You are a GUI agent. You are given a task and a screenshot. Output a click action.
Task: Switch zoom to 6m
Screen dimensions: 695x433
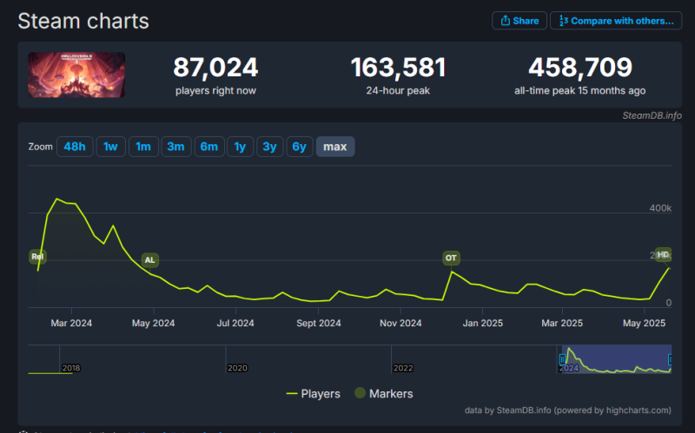tap(208, 147)
